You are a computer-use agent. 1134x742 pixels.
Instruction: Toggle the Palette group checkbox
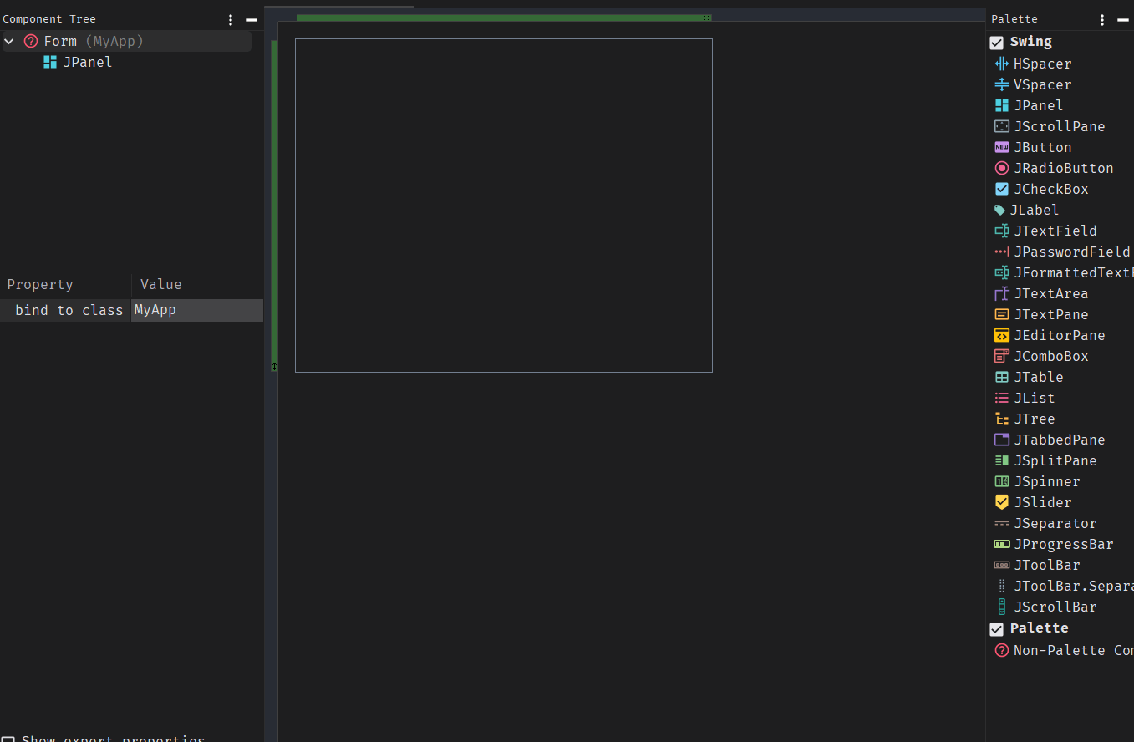996,629
